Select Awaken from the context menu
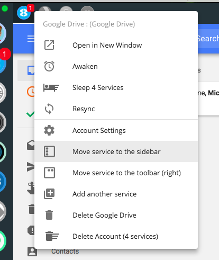219x260 pixels. pyautogui.click(x=116, y=66)
